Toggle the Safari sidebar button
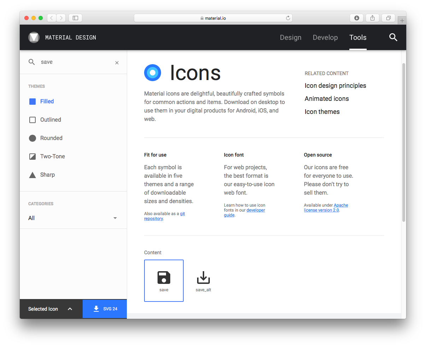This screenshot has height=347, width=426. 75,18
